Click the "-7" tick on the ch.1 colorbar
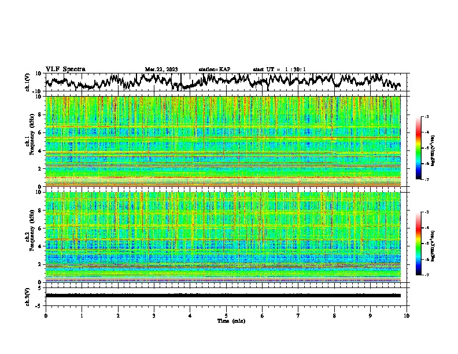The width and height of the screenshot is (458, 354). click(427, 179)
